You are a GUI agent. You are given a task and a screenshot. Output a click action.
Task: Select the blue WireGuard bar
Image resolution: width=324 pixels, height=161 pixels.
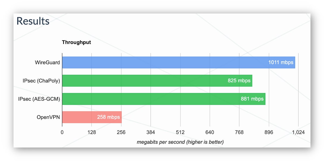[x=162, y=62]
